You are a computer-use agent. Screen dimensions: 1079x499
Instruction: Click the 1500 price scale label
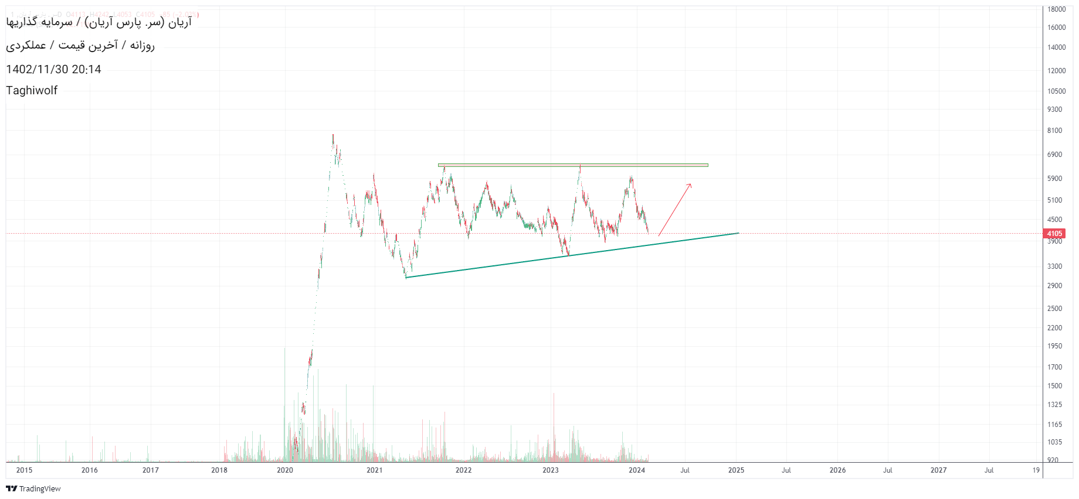point(1054,386)
